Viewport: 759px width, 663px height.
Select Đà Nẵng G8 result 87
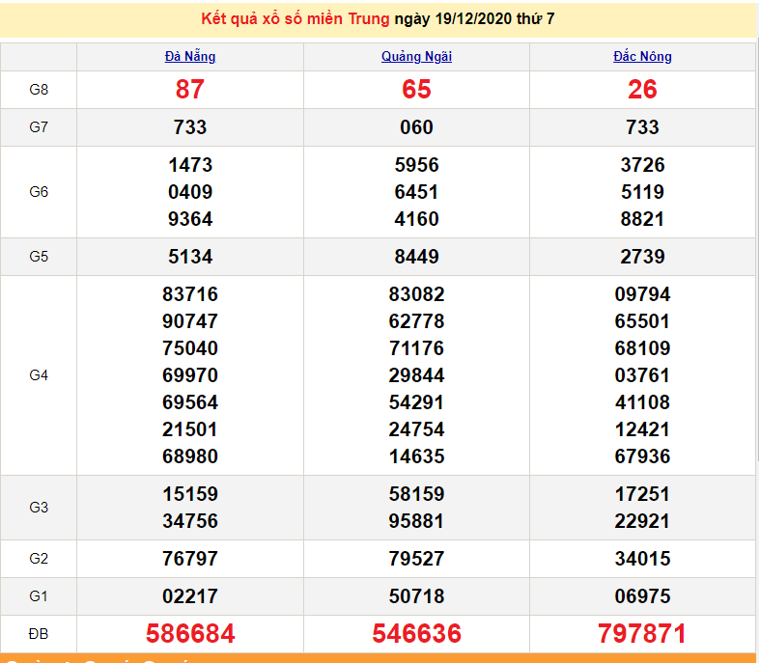pyautogui.click(x=190, y=90)
